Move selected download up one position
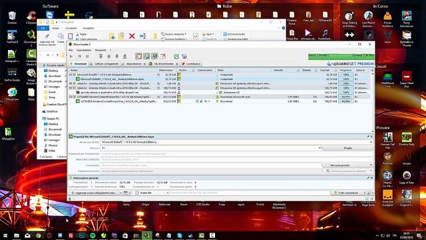Image resolution: width=426 pixels, height=240 pixels. (x=108, y=56)
